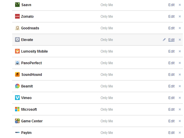The width and height of the screenshot is (184, 138).
Task: Remove the Microsoft app with X
Action: pos(180,110)
